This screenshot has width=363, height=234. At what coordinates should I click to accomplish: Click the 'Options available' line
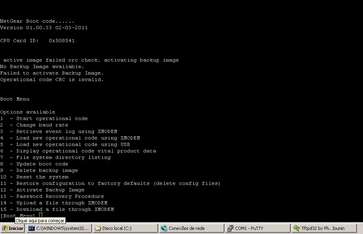click(x=28, y=112)
